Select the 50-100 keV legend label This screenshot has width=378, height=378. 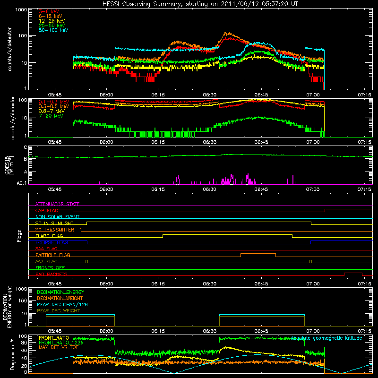(53, 30)
